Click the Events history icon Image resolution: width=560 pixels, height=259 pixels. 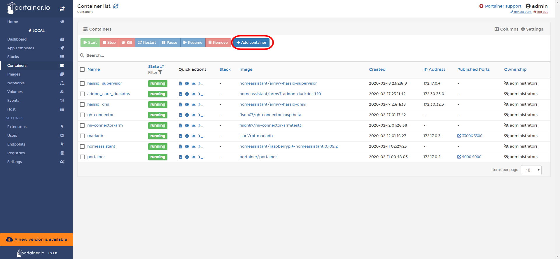(62, 101)
